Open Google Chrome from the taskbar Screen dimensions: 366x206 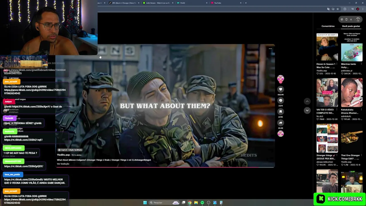tap(190, 203)
